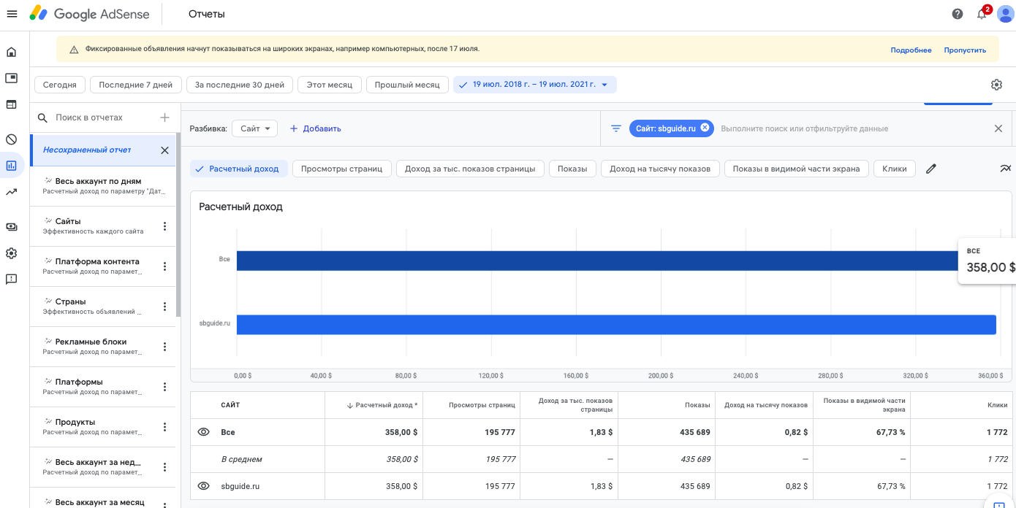Switch chart type using the line chart icon
The width and height of the screenshot is (1016, 508).
(1006, 169)
